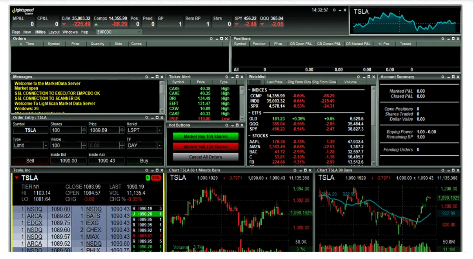Click the Watchlist panel settings gear
This screenshot has height=259, width=473.
(x=358, y=77)
